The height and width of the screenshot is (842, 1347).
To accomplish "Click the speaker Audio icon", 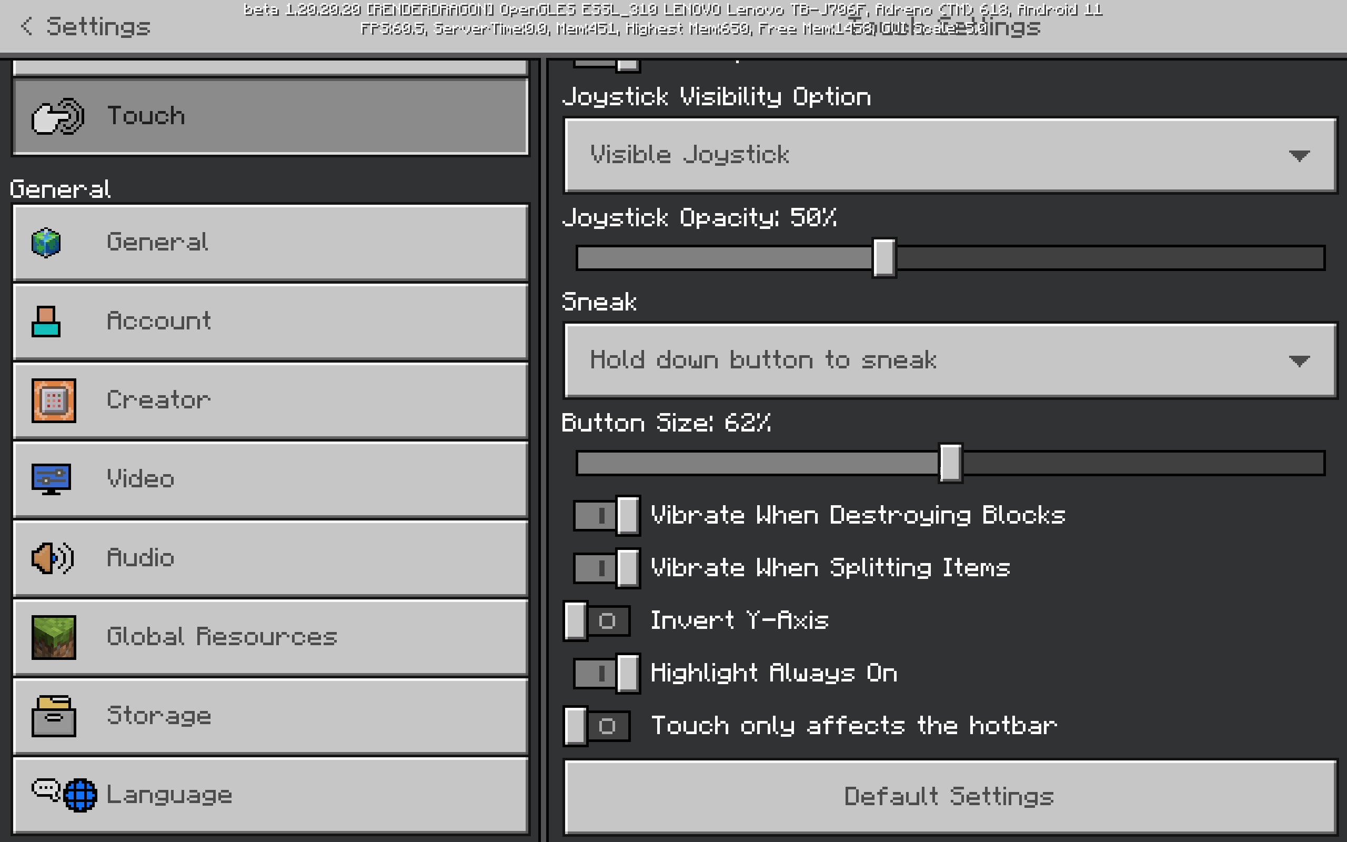I will pos(52,558).
